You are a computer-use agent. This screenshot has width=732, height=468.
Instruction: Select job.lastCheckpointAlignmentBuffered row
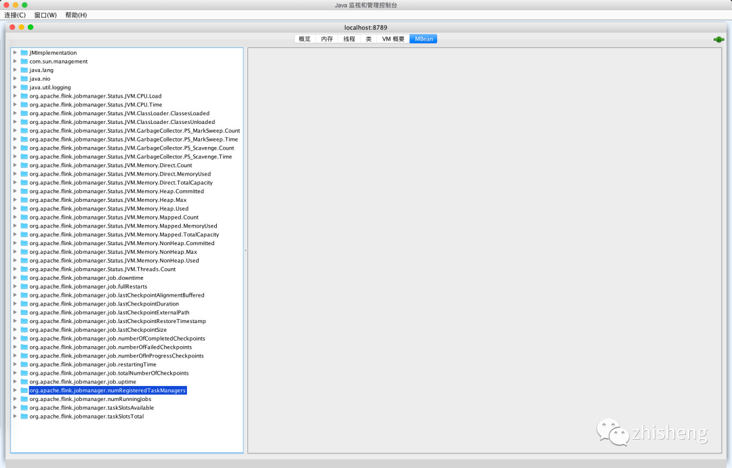tap(117, 295)
